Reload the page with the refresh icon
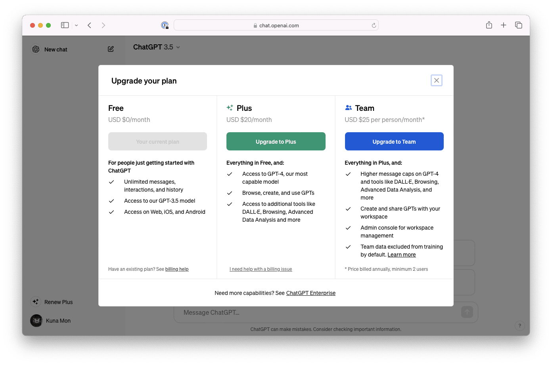The width and height of the screenshot is (552, 365). coord(374,25)
